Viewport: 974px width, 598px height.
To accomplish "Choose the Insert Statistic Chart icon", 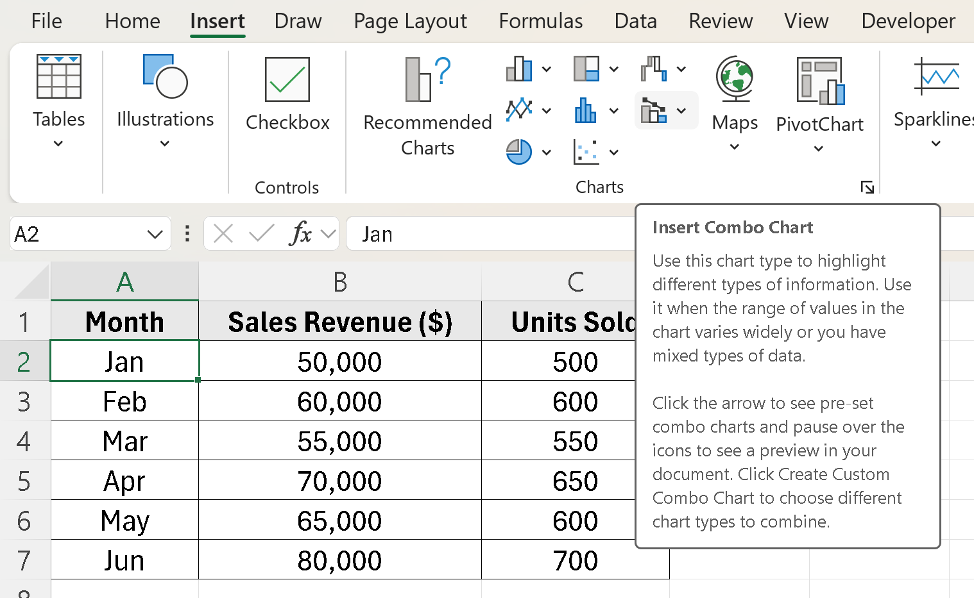I will (x=585, y=111).
